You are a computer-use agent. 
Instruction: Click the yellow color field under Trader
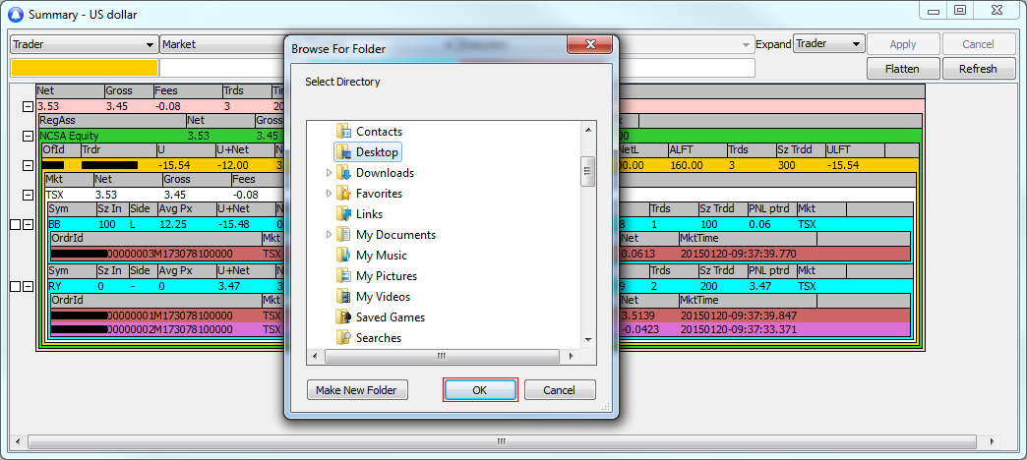tap(84, 68)
